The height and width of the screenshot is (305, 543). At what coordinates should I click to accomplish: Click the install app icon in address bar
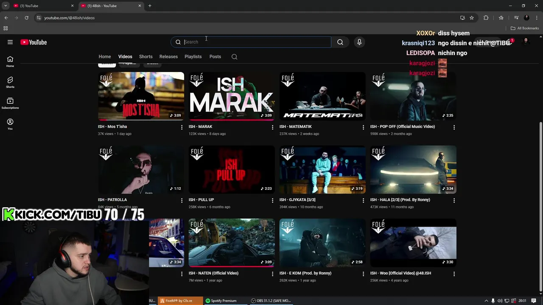coord(462,18)
